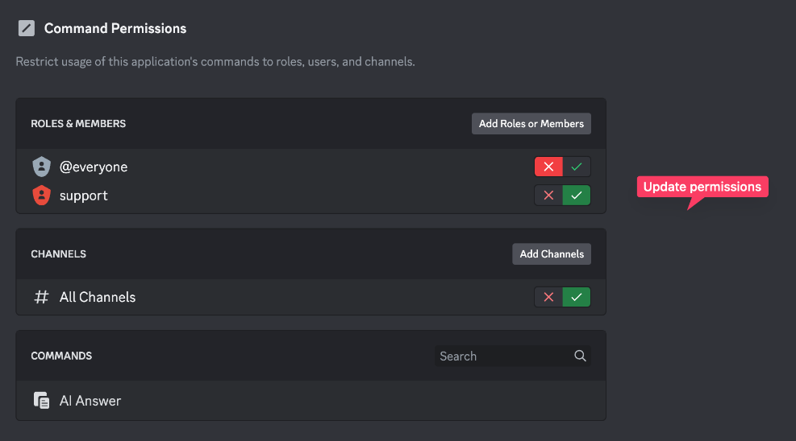
Task: Allow commands in All Channels
Action: pos(576,297)
